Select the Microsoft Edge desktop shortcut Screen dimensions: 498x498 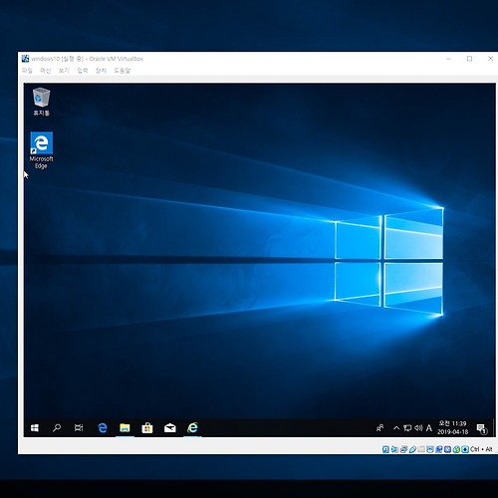click(x=41, y=151)
